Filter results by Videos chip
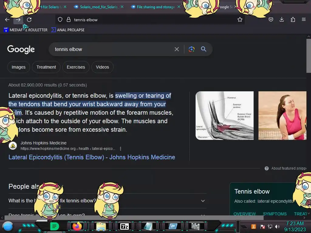 (102, 67)
